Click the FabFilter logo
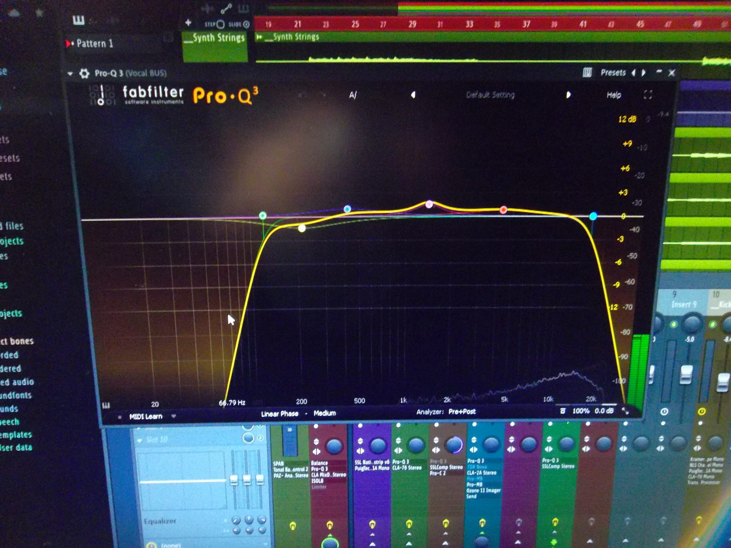 pos(153,95)
